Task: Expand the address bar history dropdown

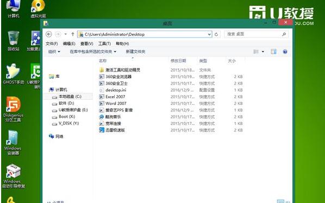Action: (209, 34)
